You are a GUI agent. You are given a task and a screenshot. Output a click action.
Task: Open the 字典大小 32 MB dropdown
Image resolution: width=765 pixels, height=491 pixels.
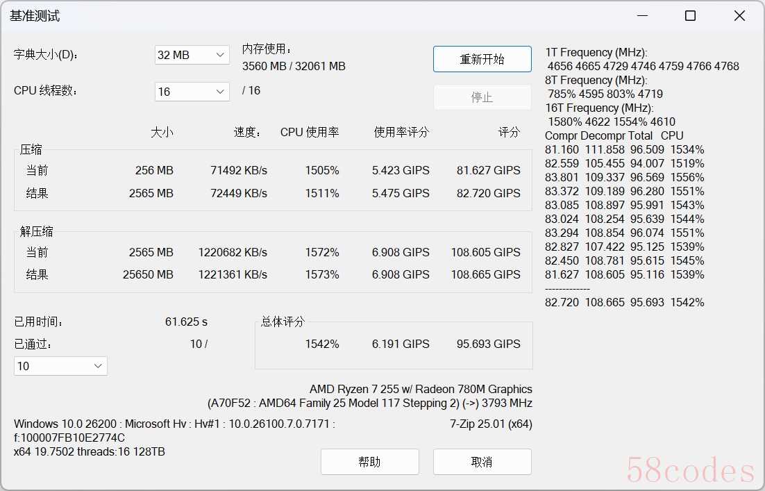[x=192, y=55]
